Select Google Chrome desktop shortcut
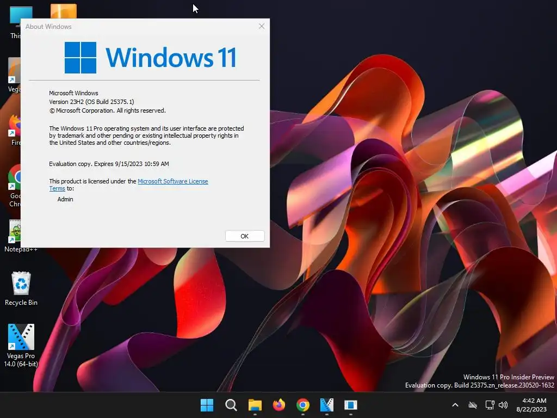 (14, 186)
